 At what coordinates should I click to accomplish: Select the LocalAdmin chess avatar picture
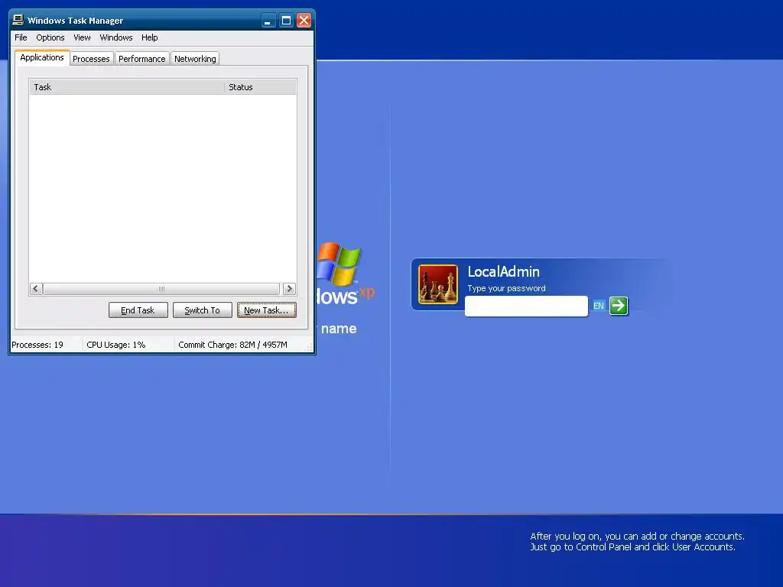click(438, 284)
